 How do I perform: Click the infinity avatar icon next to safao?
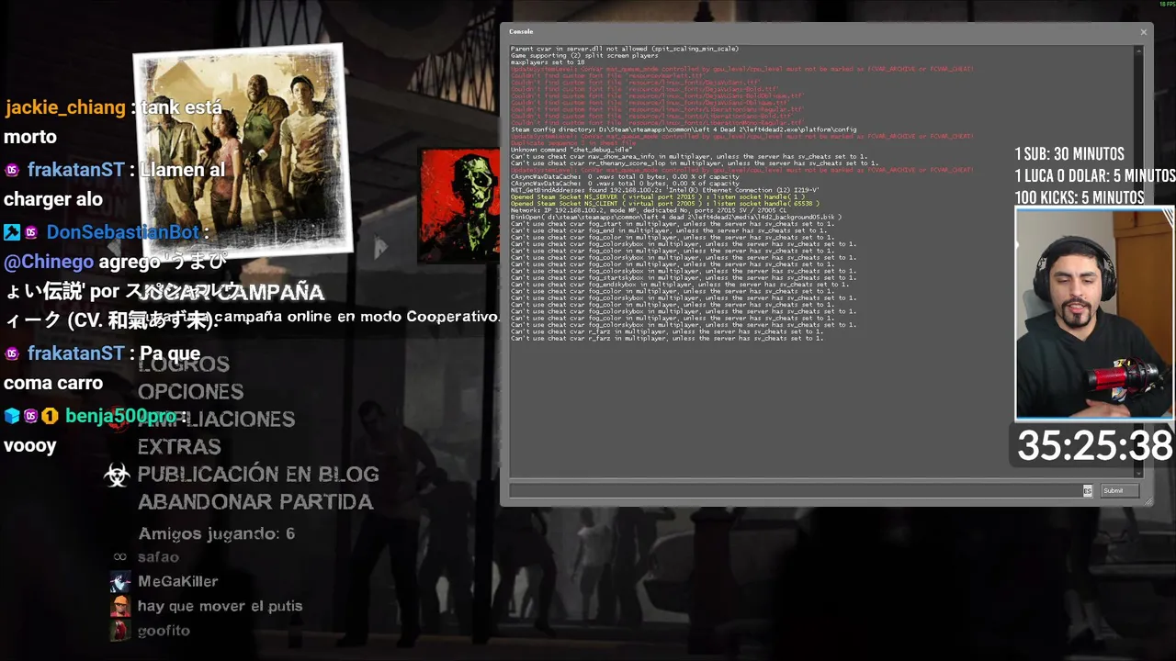[x=119, y=557]
